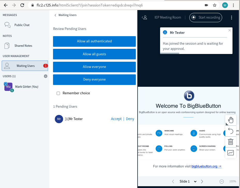240x188 pixels.
Task: Toggle multi-user whiteboard icon
Action: (230, 153)
